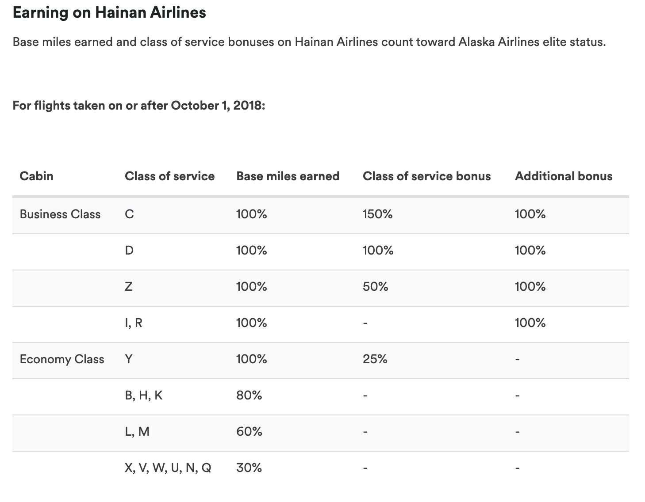
Task: Click the 150% class of service bonus
Action: coord(377,214)
